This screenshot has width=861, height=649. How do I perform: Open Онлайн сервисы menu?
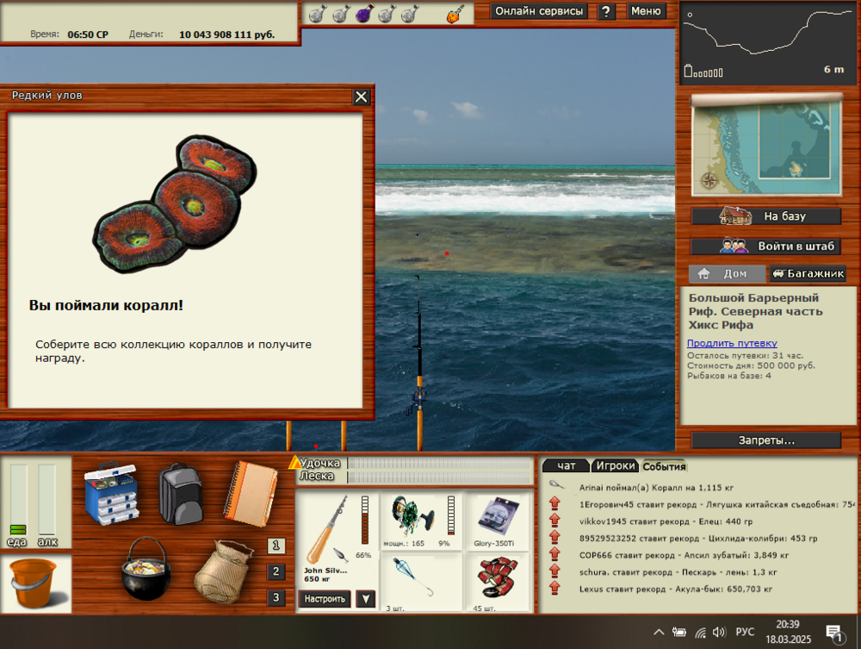[539, 11]
